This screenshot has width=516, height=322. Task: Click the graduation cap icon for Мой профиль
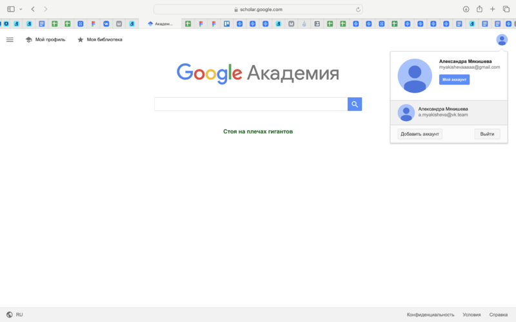pos(28,40)
